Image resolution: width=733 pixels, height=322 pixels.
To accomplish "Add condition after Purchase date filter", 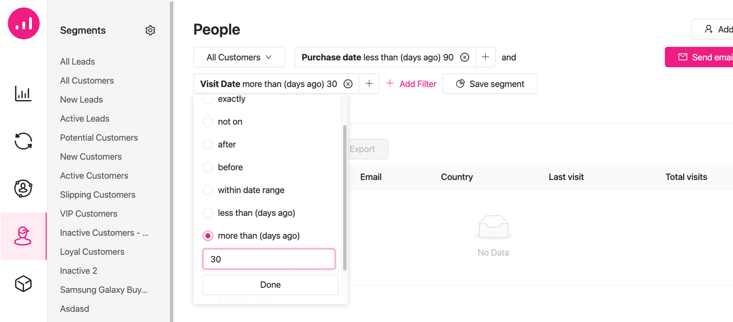I will point(486,57).
